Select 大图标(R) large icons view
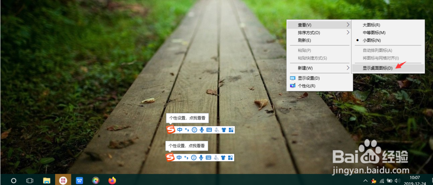 388,25
